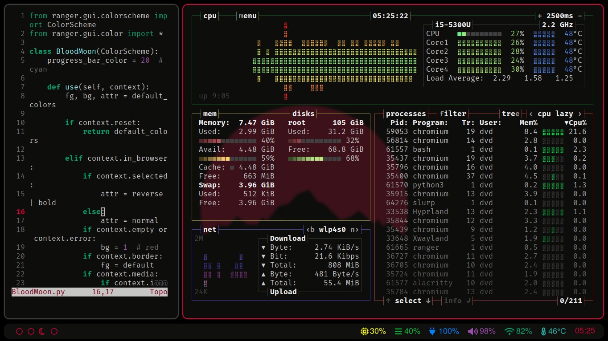Click the memory Avail 59% meter bar
Image resolution: width=608 pixels, height=341 pixels.
(x=227, y=158)
